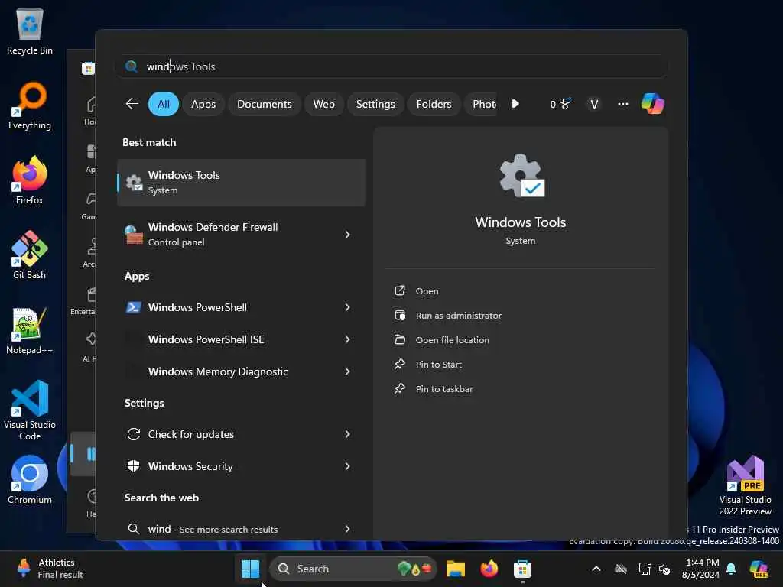Select the Everything desktop shortcut
Screen dimensions: 783x587
click(30, 105)
